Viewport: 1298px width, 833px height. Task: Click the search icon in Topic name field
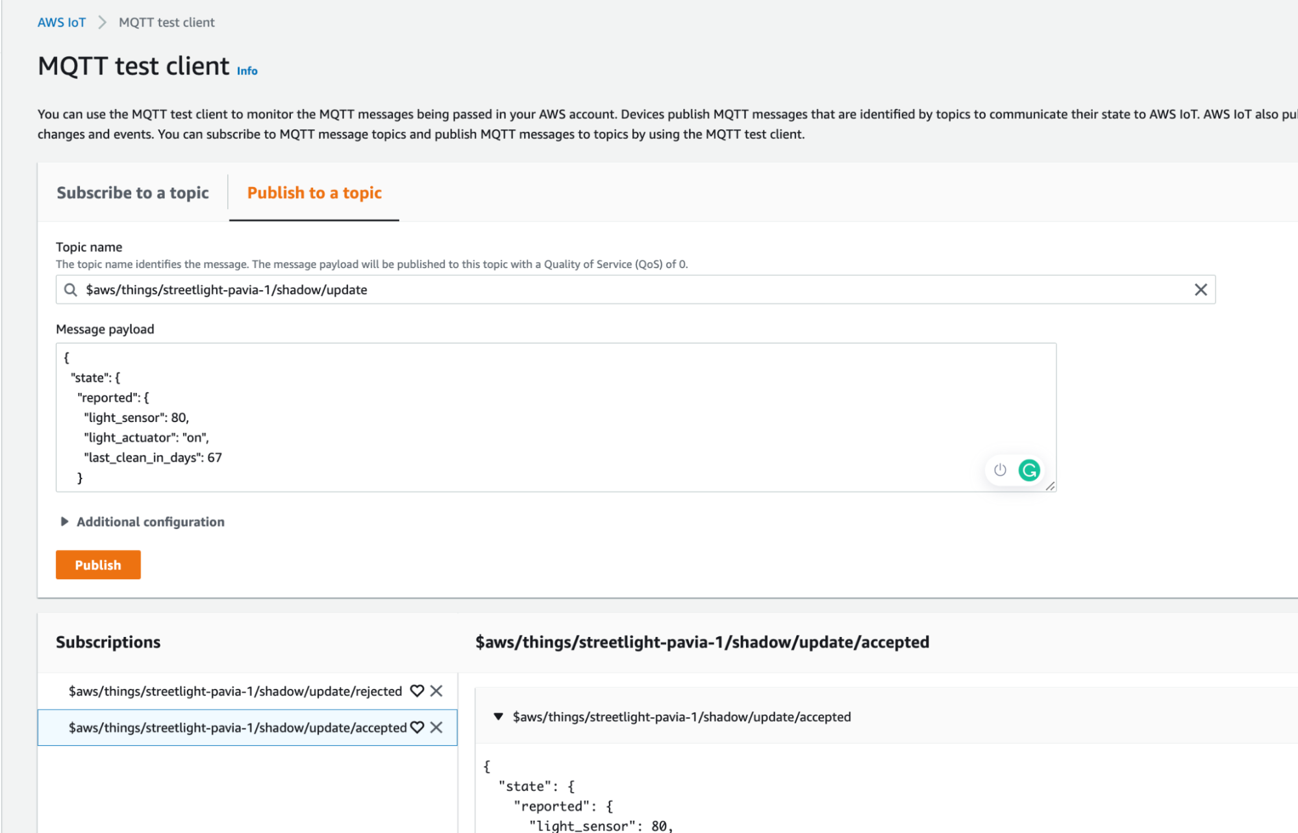[x=70, y=290]
